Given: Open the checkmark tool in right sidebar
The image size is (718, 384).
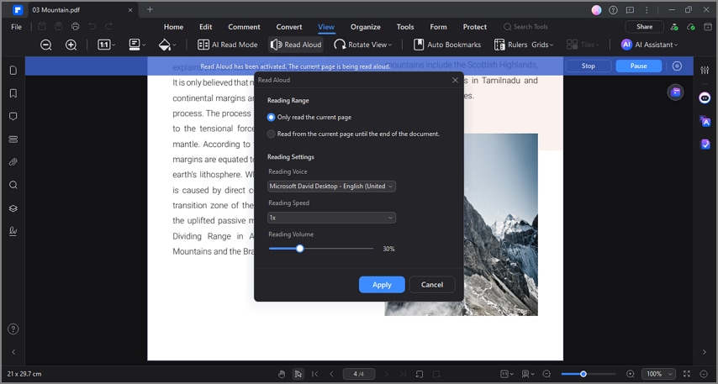Looking at the screenshot, I should tap(705, 145).
